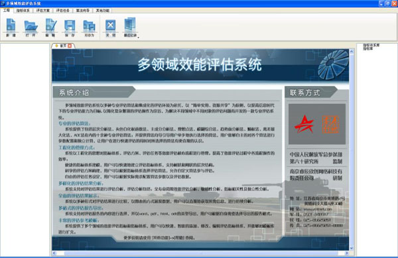Select the 算法向导 ribbon tab
Viewport: 398px width, 258px height.
click(x=83, y=11)
